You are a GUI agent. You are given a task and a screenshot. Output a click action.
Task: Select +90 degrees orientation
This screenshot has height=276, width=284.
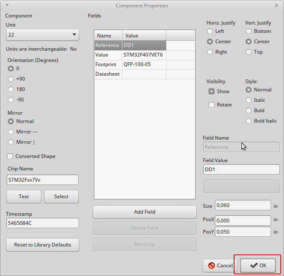pyautogui.click(x=11, y=79)
